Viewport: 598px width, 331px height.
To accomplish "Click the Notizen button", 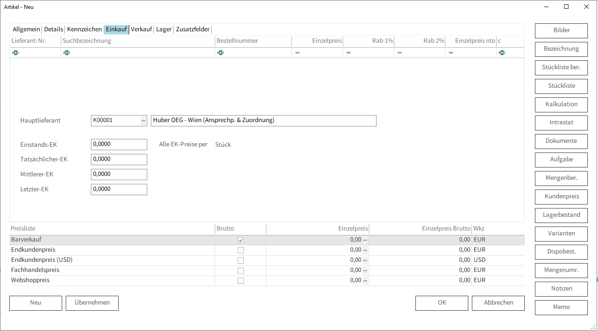I will click(x=561, y=289).
